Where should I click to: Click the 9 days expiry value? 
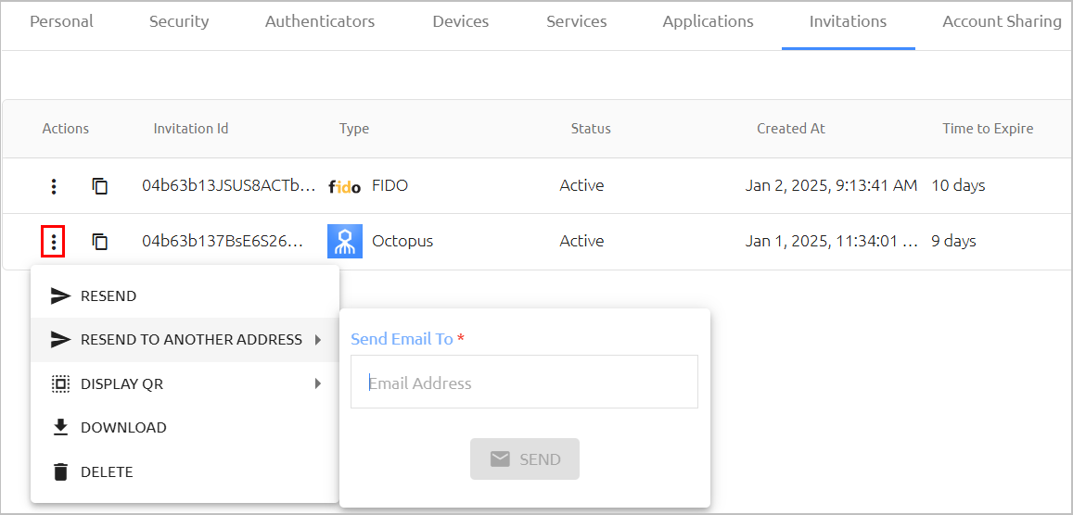point(954,241)
